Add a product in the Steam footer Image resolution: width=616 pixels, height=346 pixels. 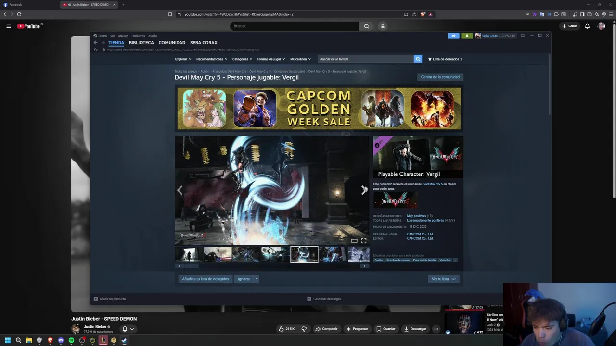point(110,299)
